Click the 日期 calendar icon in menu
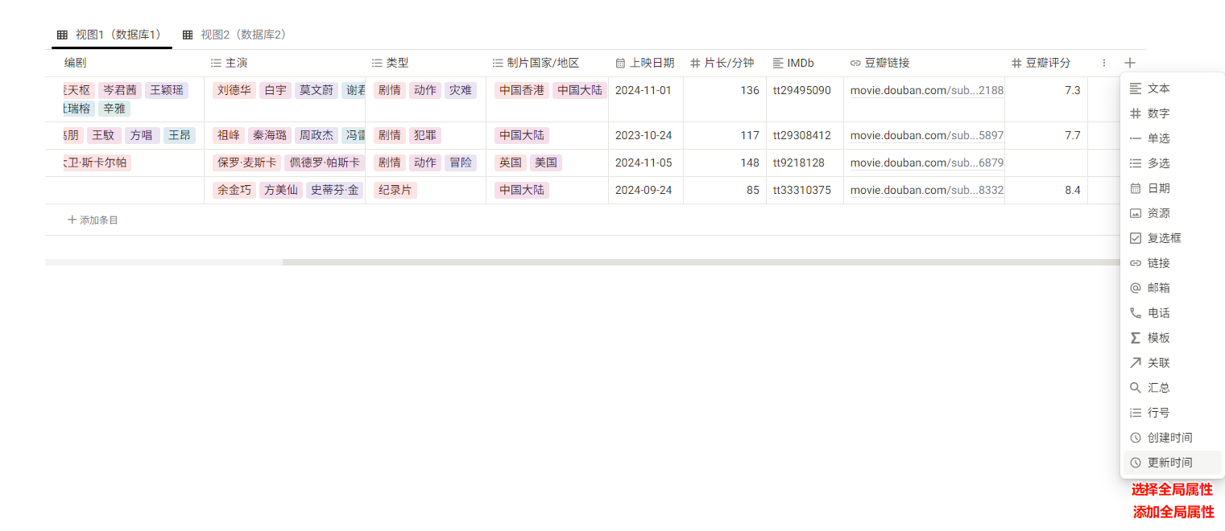 point(1136,188)
